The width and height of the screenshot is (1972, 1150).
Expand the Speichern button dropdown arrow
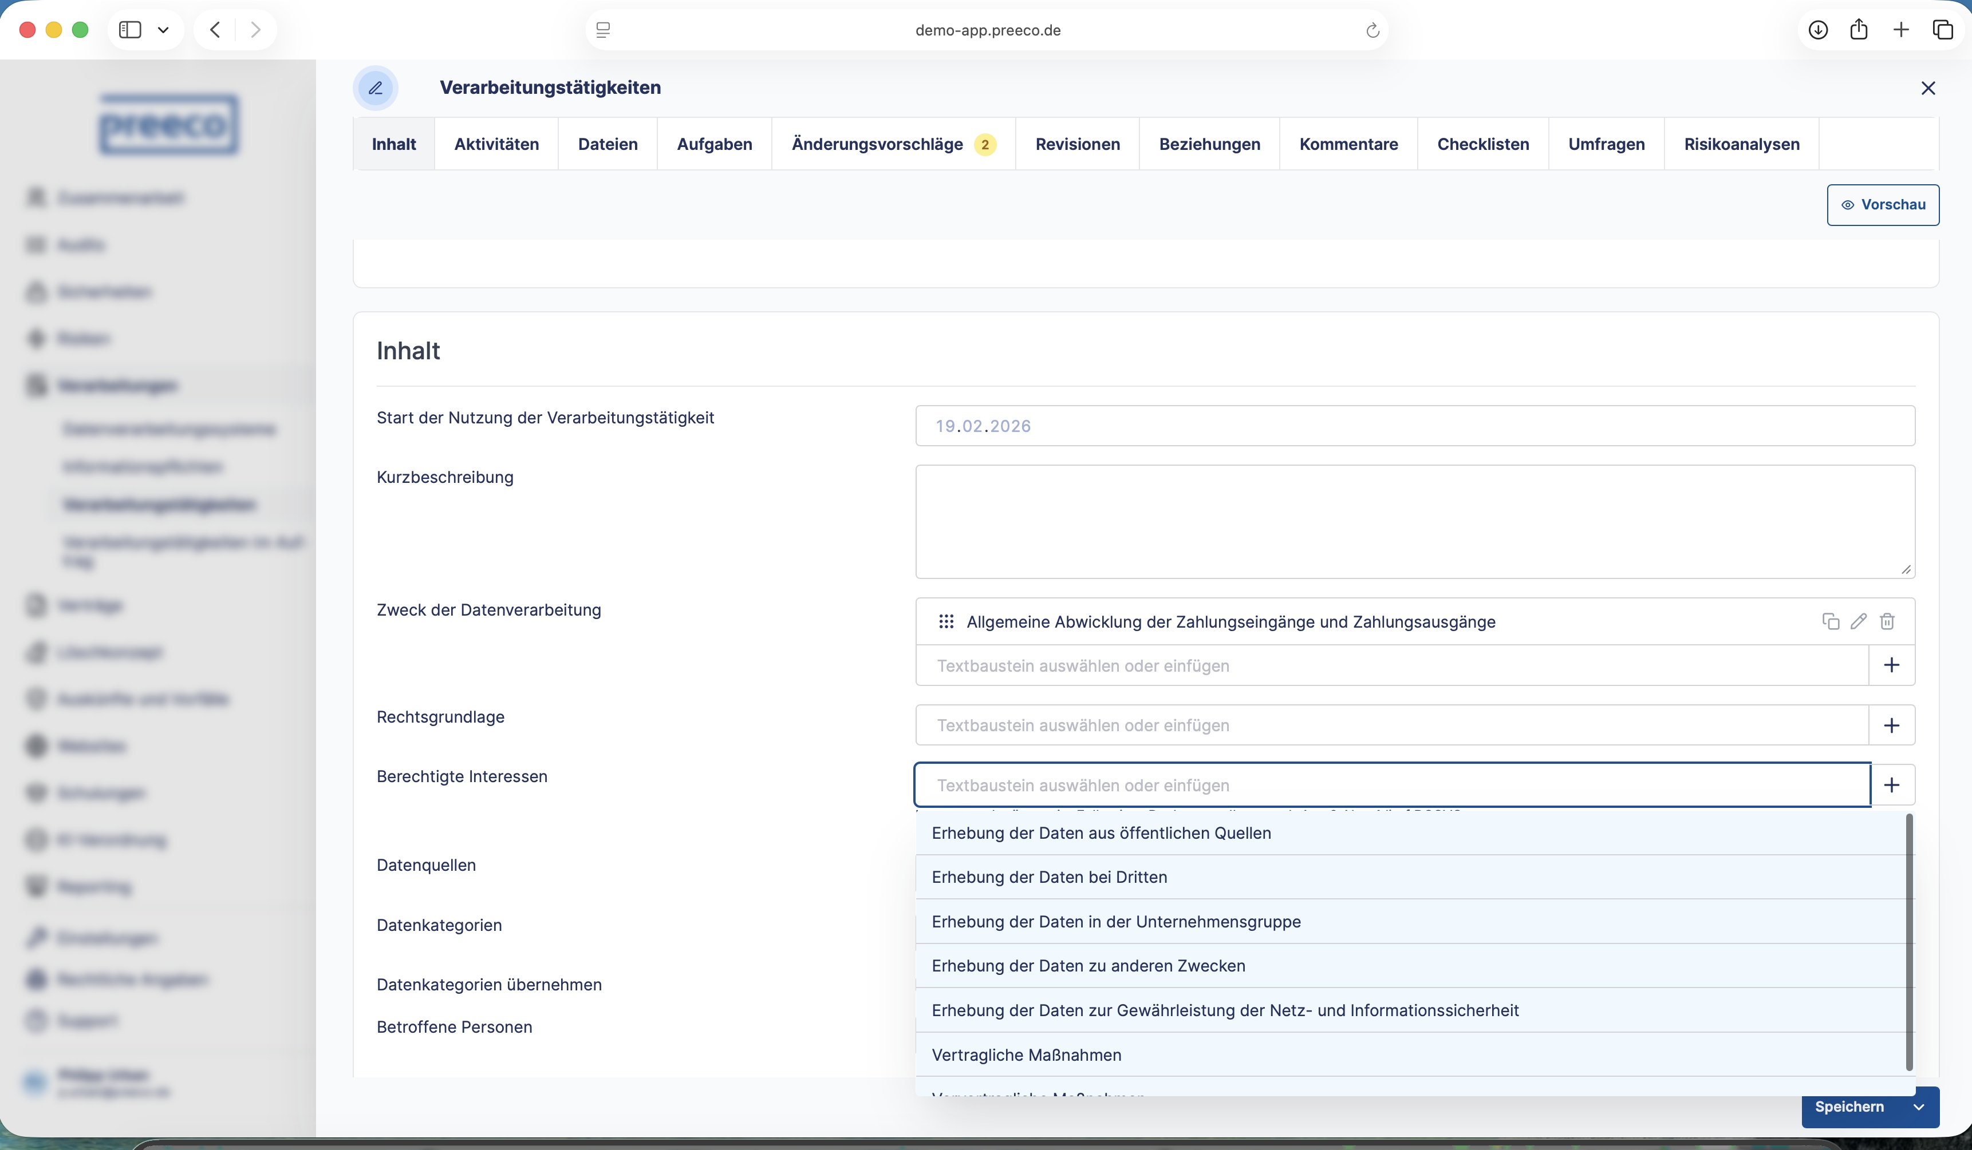click(1919, 1107)
